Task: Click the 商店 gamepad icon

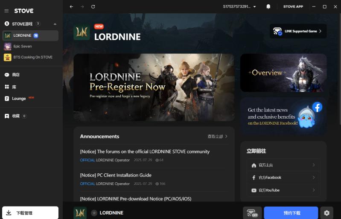Action: pyautogui.click(x=7, y=75)
